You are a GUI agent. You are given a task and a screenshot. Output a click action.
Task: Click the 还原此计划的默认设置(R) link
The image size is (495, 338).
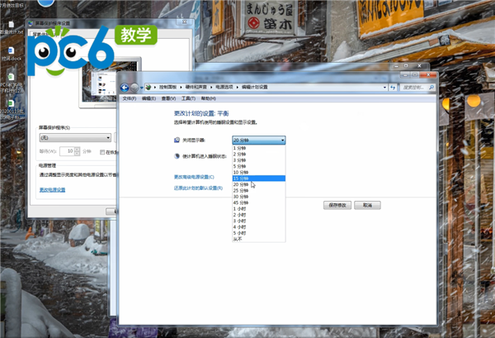(x=198, y=188)
